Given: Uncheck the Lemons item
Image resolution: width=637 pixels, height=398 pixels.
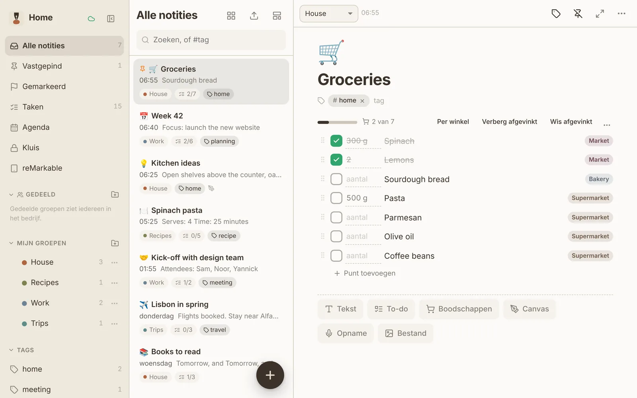Looking at the screenshot, I should click(336, 160).
